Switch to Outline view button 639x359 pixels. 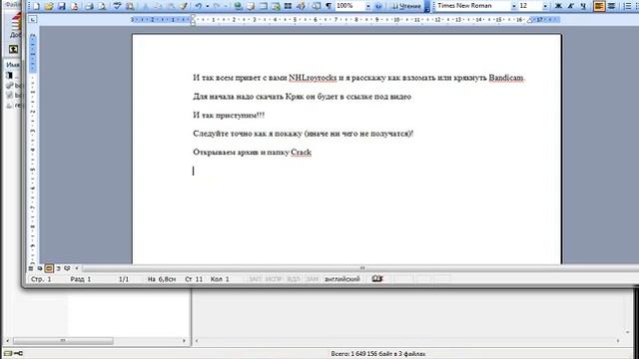tap(58, 268)
